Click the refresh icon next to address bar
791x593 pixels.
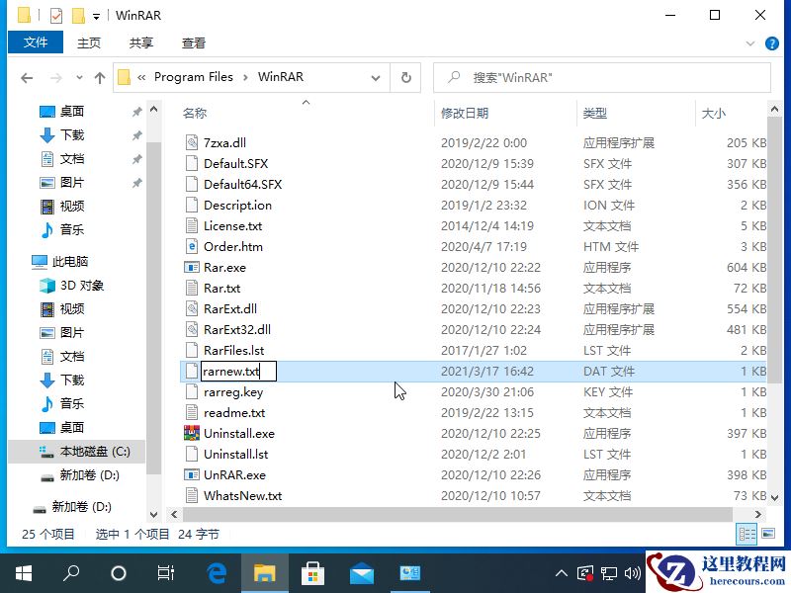pyautogui.click(x=405, y=77)
